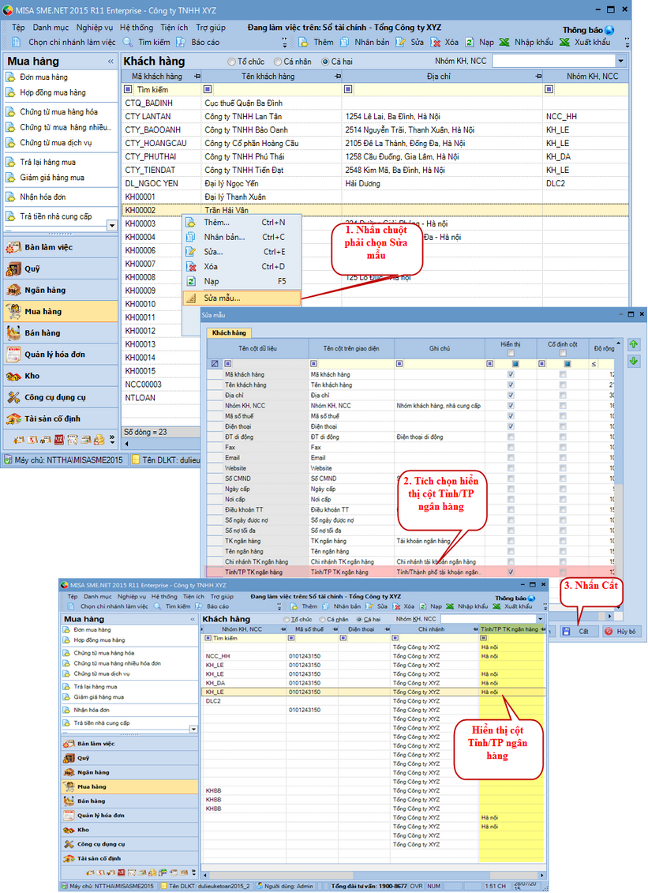Click Chọn chi nhánh làm việc icon, top window

[17, 42]
